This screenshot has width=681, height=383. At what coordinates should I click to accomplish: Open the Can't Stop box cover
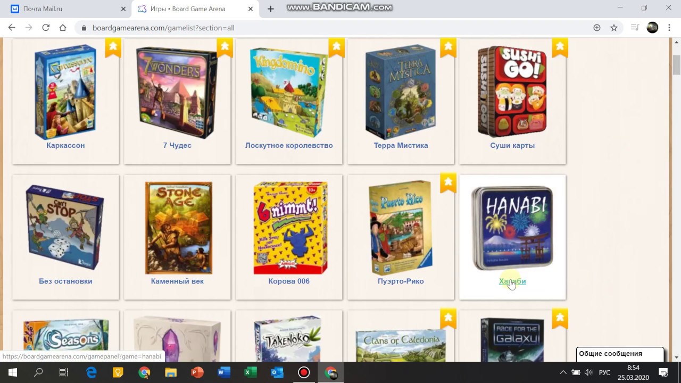click(65, 228)
